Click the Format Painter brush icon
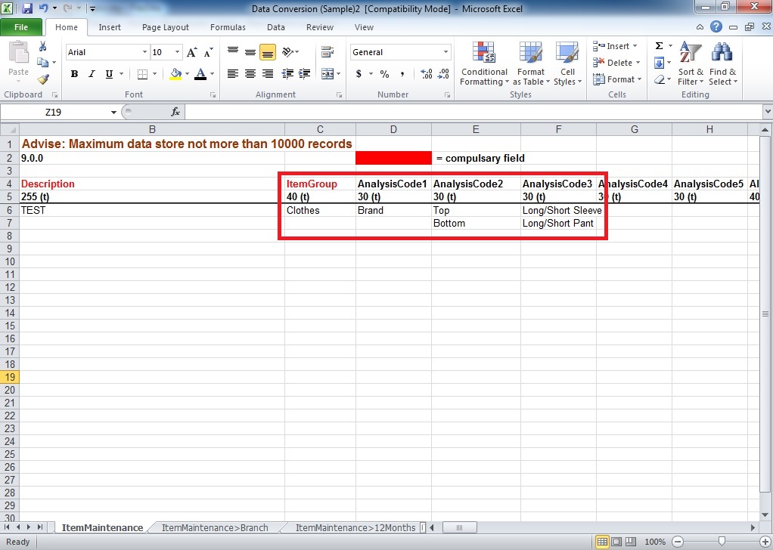Viewport: 773px width, 550px height. [43, 79]
